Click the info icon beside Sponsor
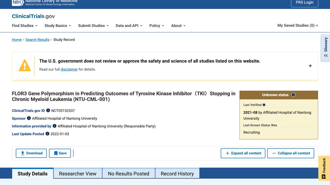330x185 pixels. (29, 118)
